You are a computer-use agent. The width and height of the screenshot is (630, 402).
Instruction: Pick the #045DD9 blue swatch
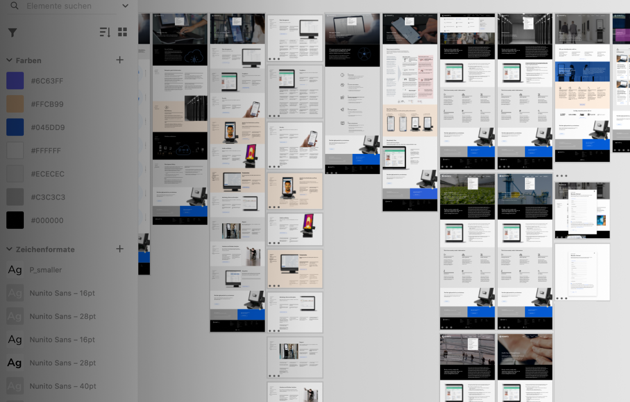tap(15, 127)
